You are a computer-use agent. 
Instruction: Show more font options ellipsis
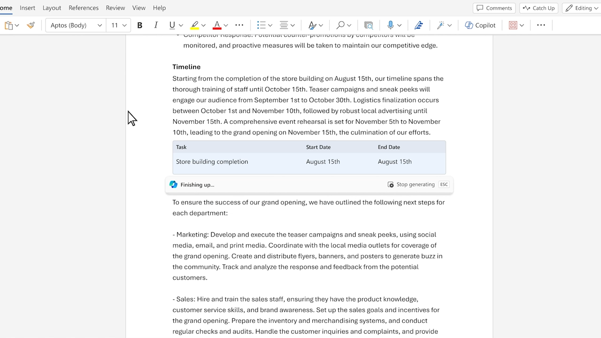coord(239,25)
